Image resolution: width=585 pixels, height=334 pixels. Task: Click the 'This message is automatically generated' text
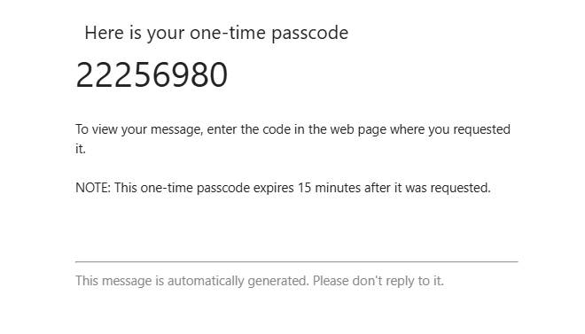[x=192, y=281]
